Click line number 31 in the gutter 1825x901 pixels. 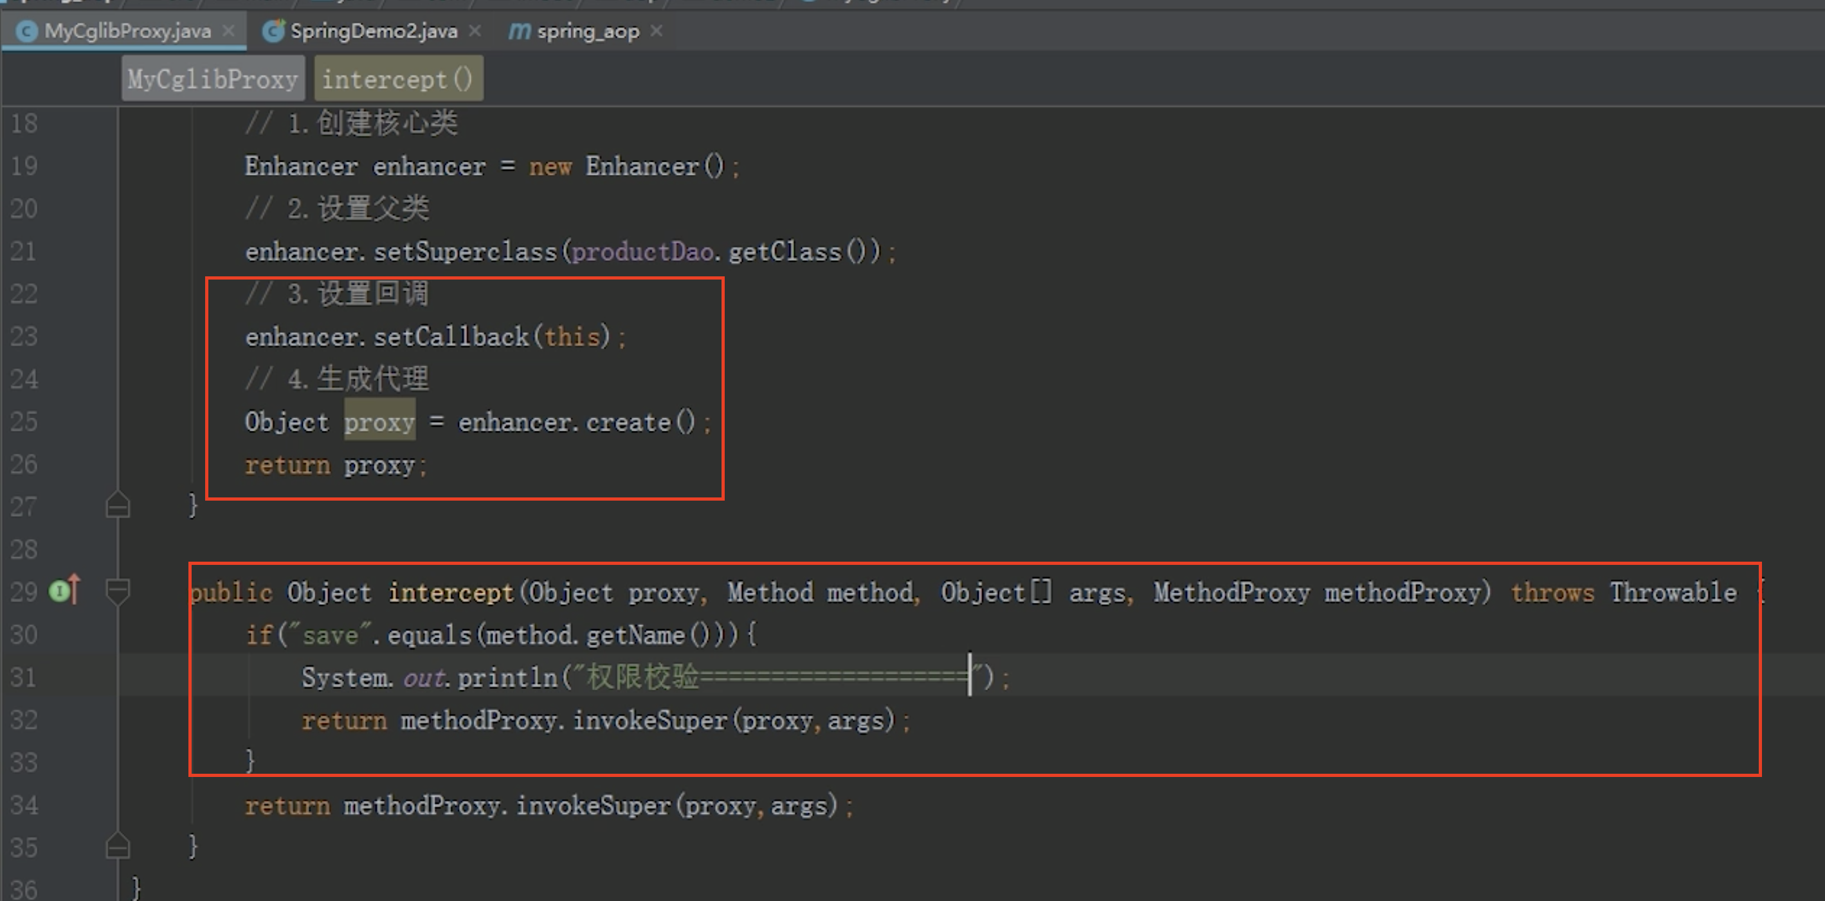pyautogui.click(x=23, y=677)
